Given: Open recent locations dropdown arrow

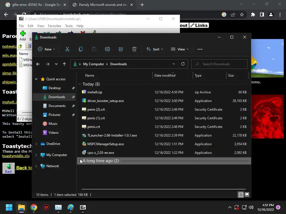Looking at the screenshot, I should (56, 64).
